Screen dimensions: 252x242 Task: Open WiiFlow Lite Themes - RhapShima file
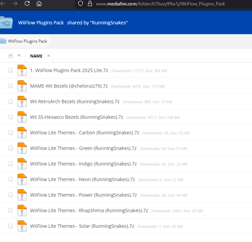[89, 211]
